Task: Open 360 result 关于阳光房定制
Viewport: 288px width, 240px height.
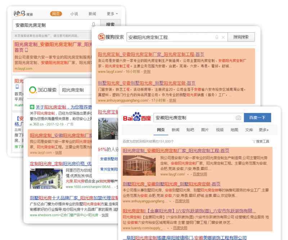Action: (64, 107)
